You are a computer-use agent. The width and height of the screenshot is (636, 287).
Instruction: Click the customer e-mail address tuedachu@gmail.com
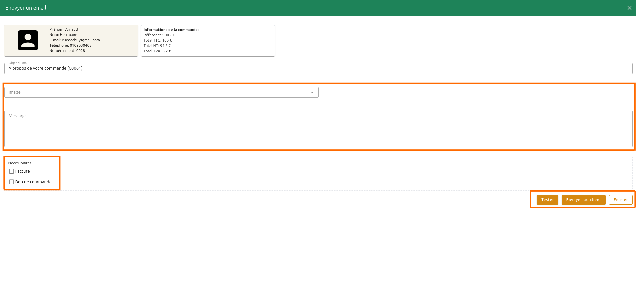[81, 40]
